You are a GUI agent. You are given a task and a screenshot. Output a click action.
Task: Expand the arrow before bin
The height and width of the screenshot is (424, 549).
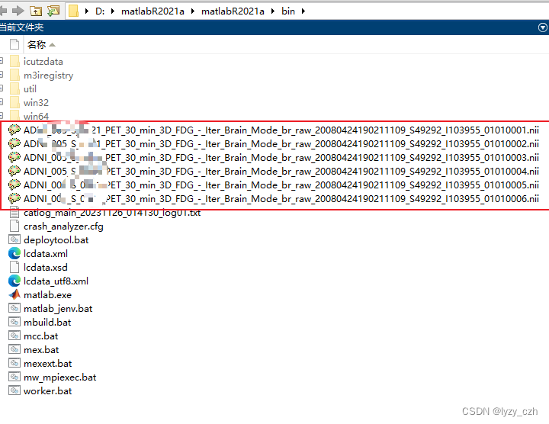click(x=273, y=11)
